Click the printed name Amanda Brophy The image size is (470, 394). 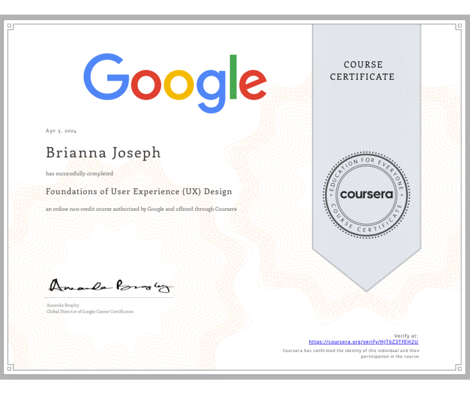pyautogui.click(x=63, y=305)
